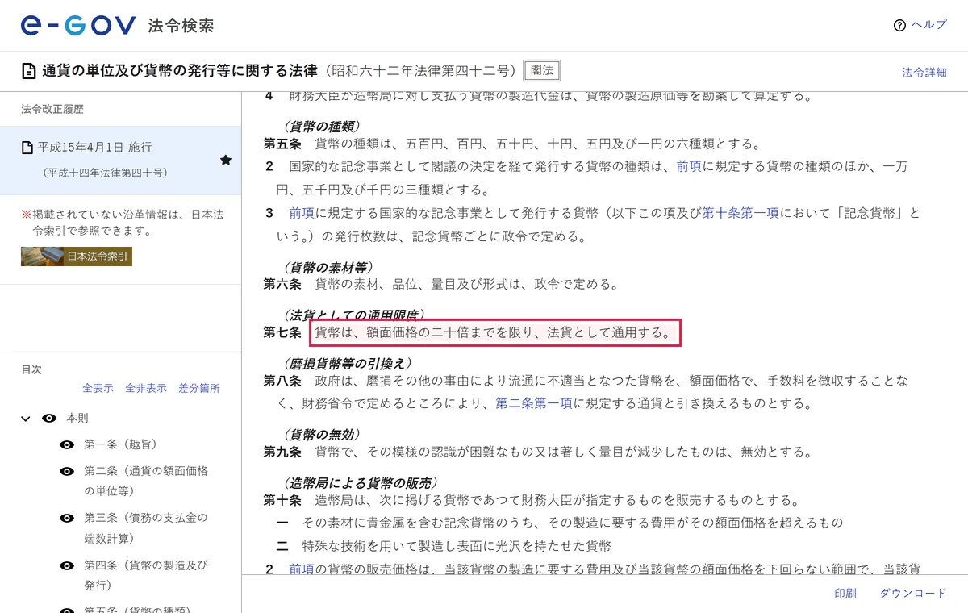
Task: Select 本則 in the contents tree
Action: (77, 418)
